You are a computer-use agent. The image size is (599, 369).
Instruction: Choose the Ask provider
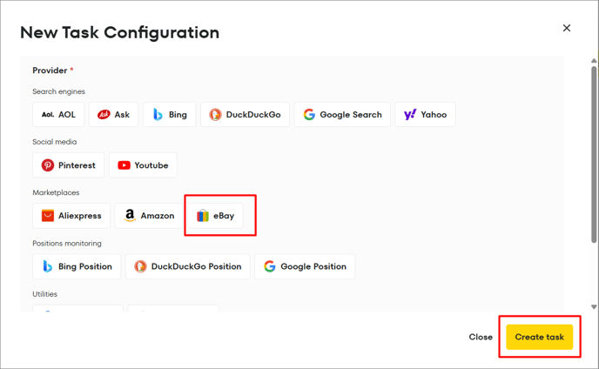[x=113, y=115]
